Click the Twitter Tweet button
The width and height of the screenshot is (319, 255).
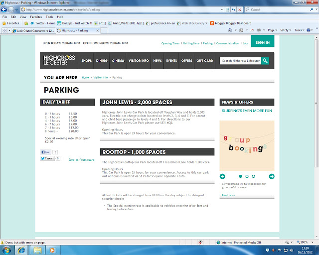47,158
